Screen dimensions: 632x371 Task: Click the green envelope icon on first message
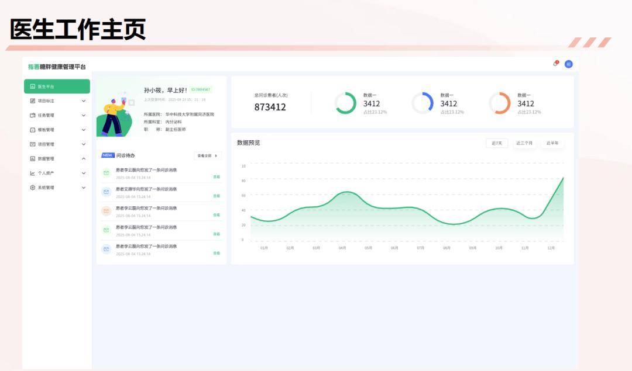tap(107, 172)
